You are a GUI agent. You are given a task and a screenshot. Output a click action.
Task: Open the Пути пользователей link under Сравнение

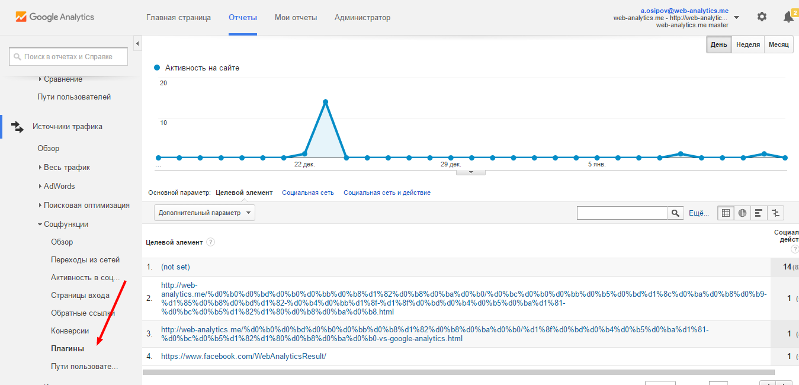tap(74, 97)
